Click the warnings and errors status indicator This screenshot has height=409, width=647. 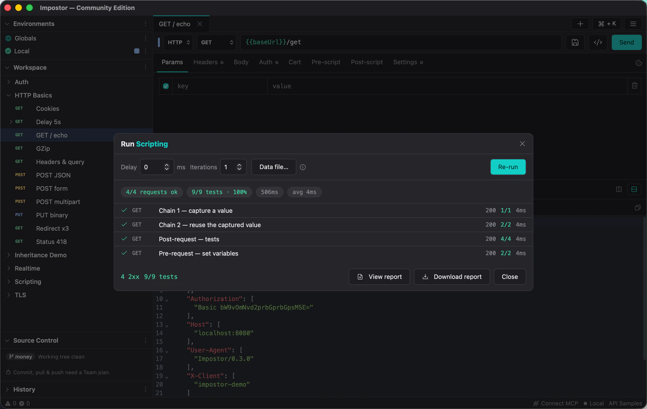point(17,403)
